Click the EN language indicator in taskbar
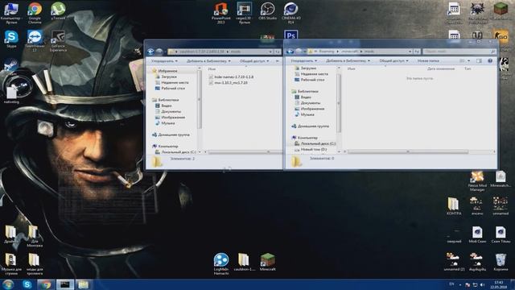 point(452,284)
